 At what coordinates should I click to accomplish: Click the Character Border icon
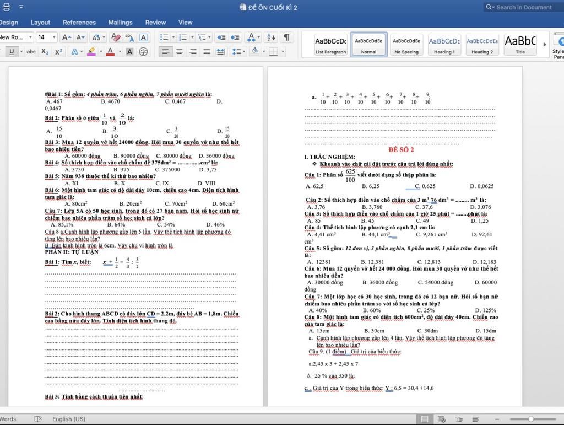coord(143,37)
